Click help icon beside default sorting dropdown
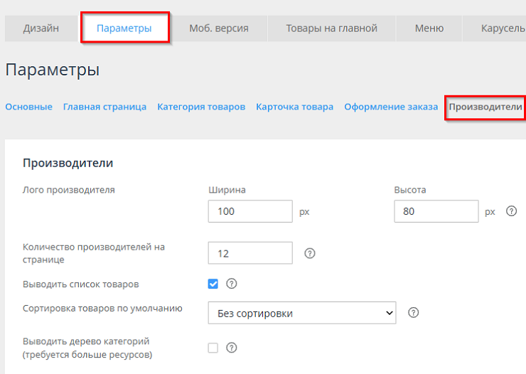This screenshot has height=374, width=526. 414,313
